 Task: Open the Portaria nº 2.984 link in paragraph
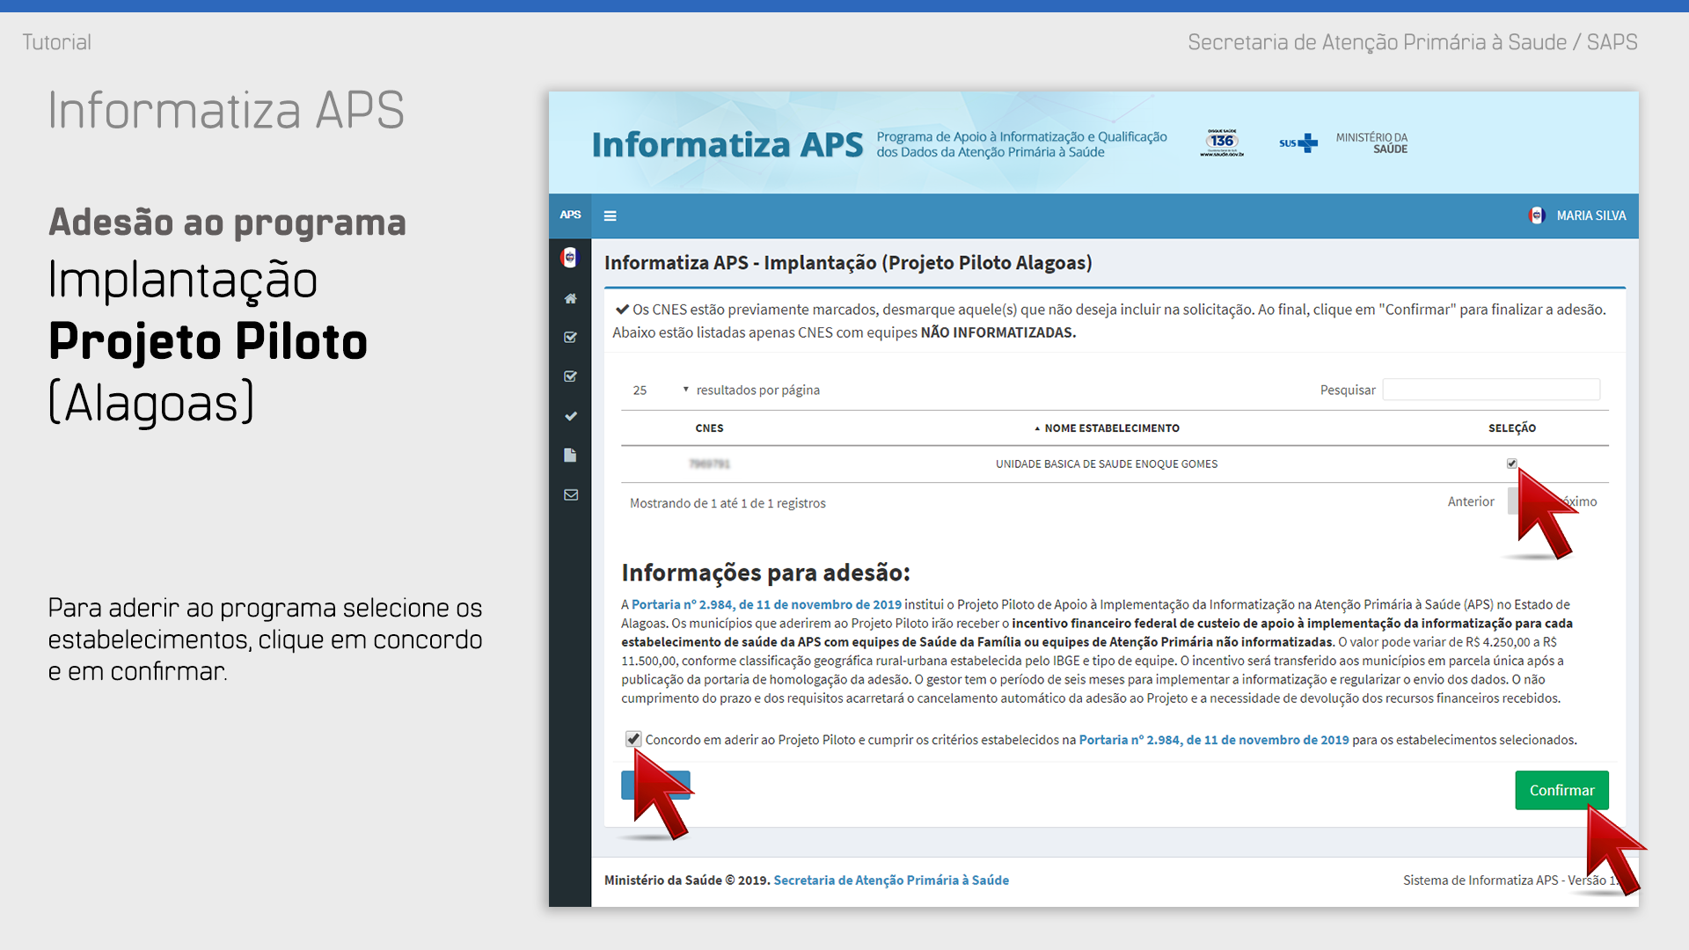click(765, 604)
